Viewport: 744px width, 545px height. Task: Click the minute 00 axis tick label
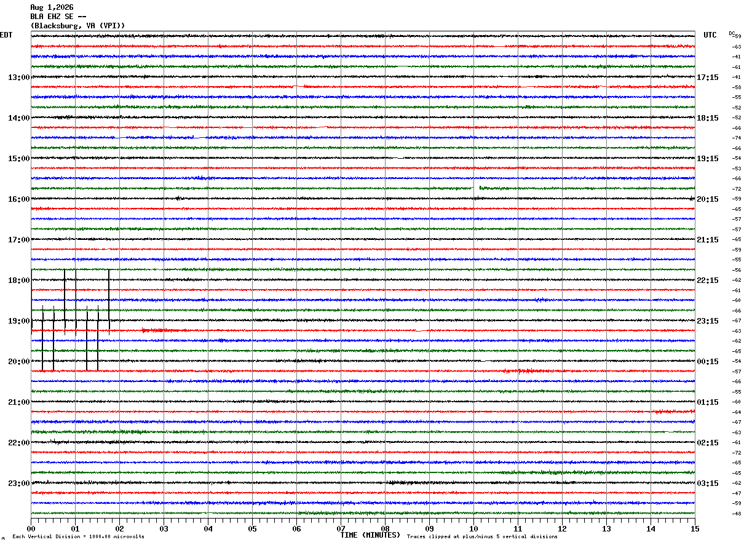[x=31, y=529]
